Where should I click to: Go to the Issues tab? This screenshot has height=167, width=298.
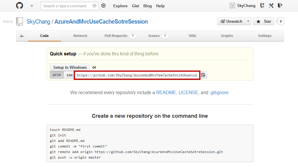[x=158, y=36]
